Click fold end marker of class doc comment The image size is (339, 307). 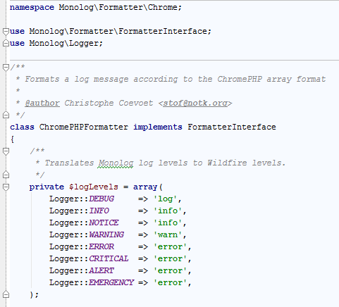tap(6, 115)
